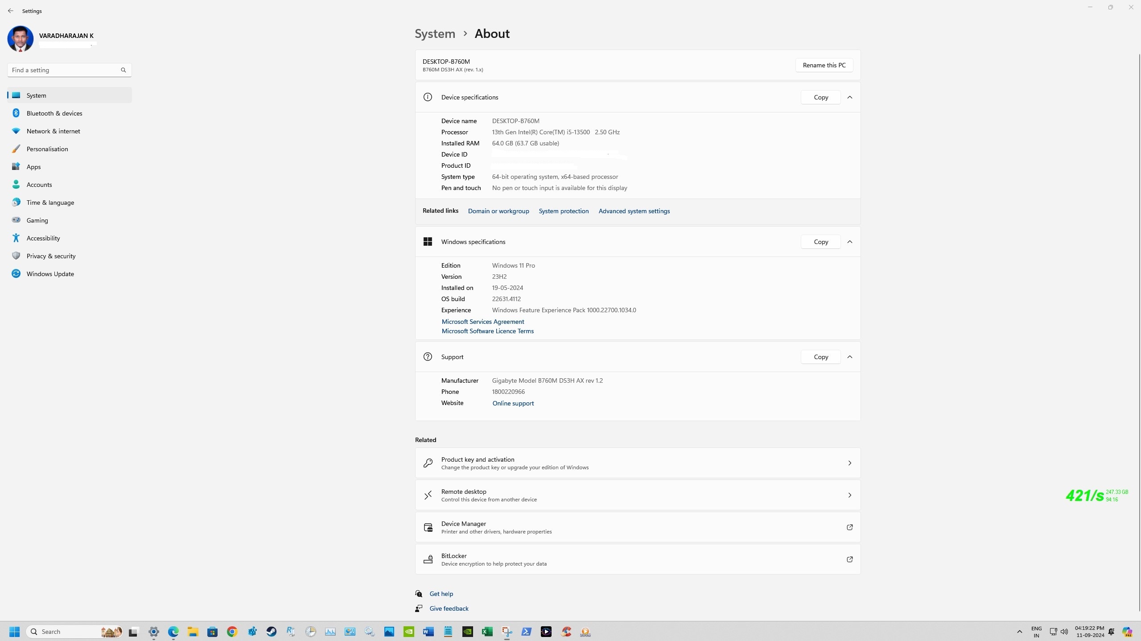This screenshot has height=641, width=1141.
Task: Click in the Find a setting field
Action: click(62, 70)
